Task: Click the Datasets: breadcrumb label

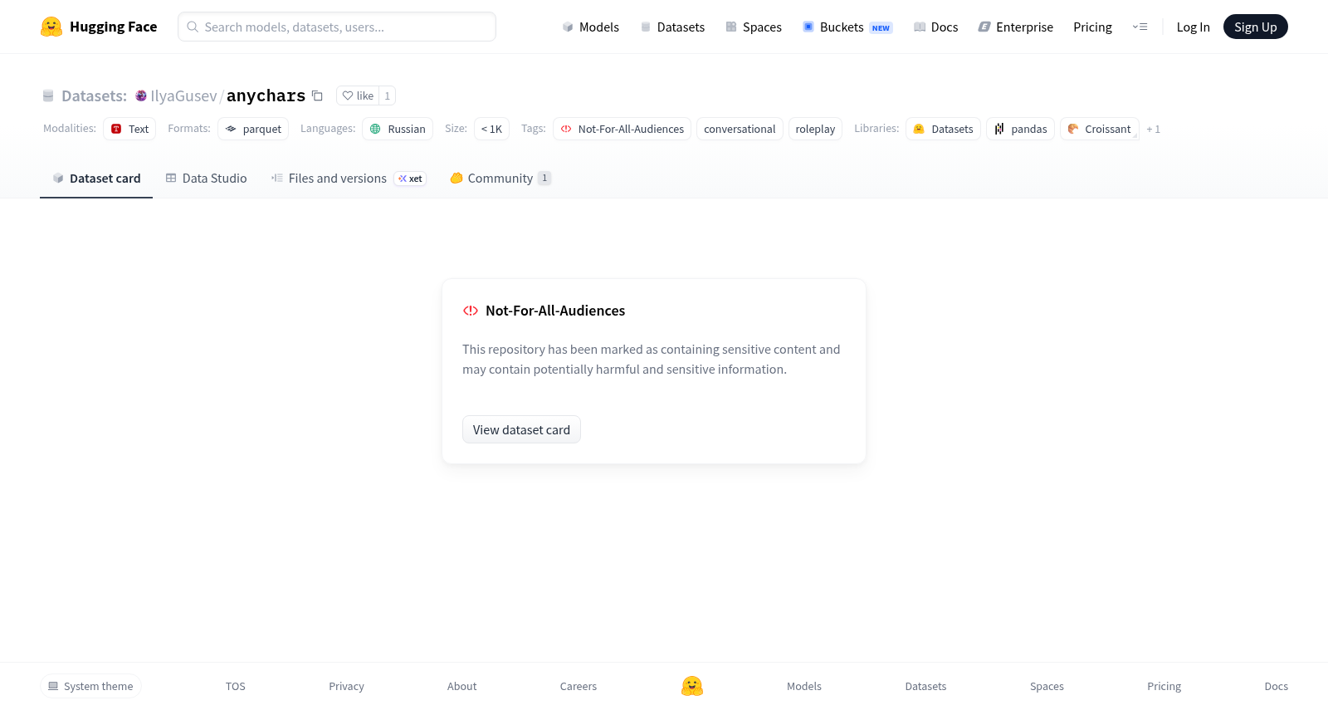Action: pyautogui.click(x=94, y=95)
